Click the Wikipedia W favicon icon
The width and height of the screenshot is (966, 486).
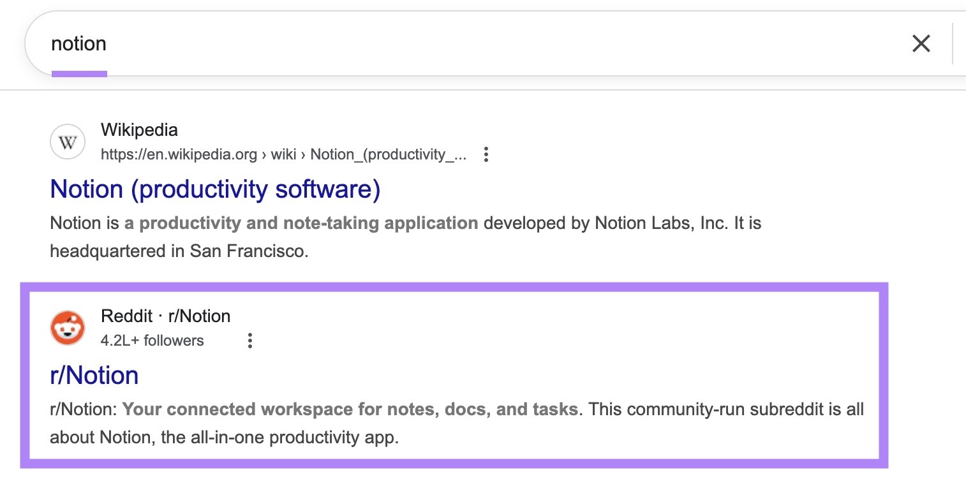[x=67, y=142]
